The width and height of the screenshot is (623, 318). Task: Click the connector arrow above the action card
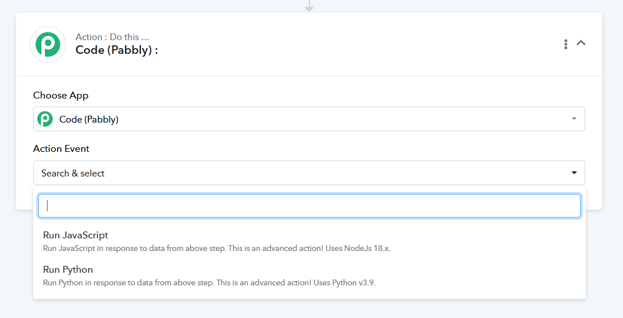[309, 6]
